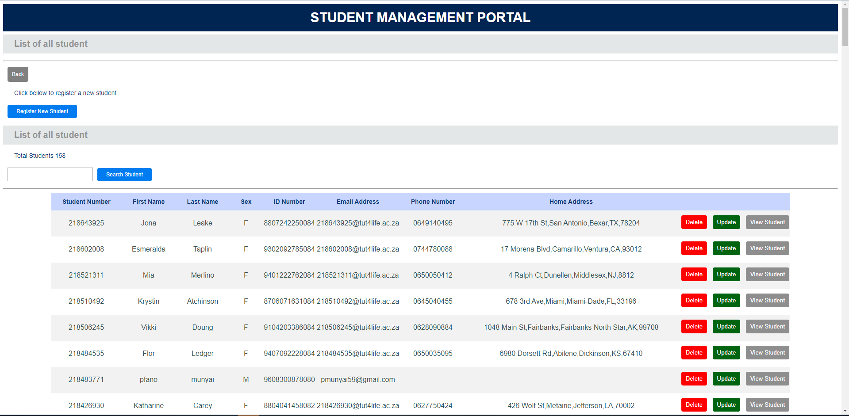Screen dimensions: 849x416
Task: Delete student Katharine Carey
Action: click(694, 405)
